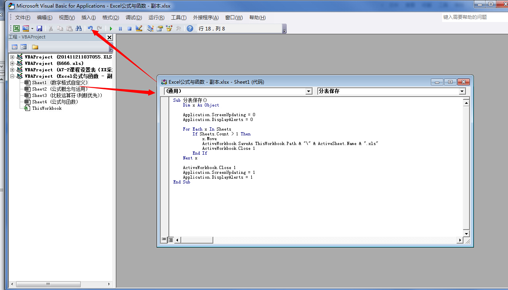Open 文件(F) menu
508x290 pixels.
[22, 18]
